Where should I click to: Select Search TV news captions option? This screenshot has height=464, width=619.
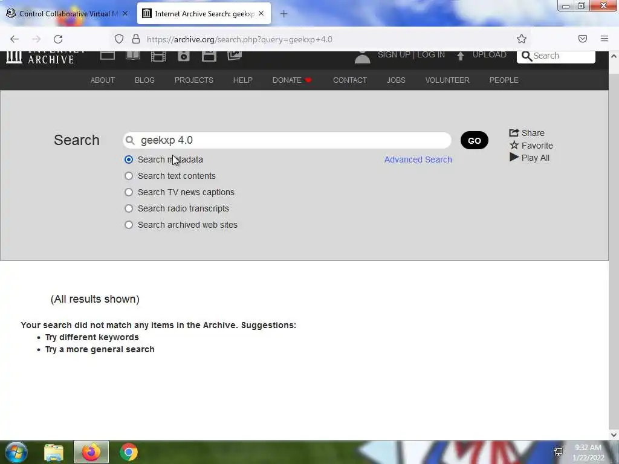pyautogui.click(x=129, y=192)
